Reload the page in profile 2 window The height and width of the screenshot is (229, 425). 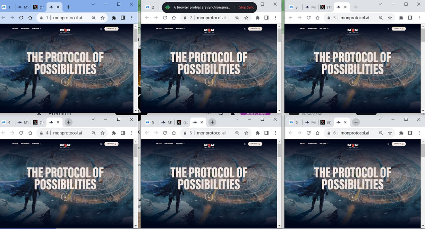[x=165, y=18]
